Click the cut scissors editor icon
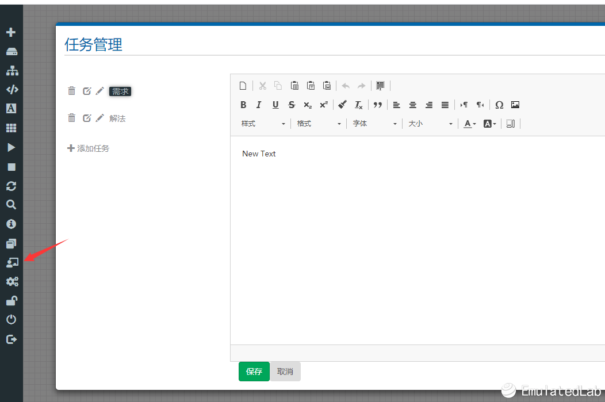 point(263,86)
